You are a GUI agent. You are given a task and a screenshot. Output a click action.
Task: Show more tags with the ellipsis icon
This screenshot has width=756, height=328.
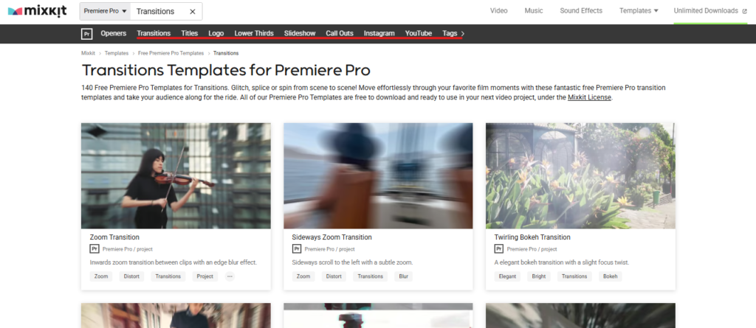[230, 276]
